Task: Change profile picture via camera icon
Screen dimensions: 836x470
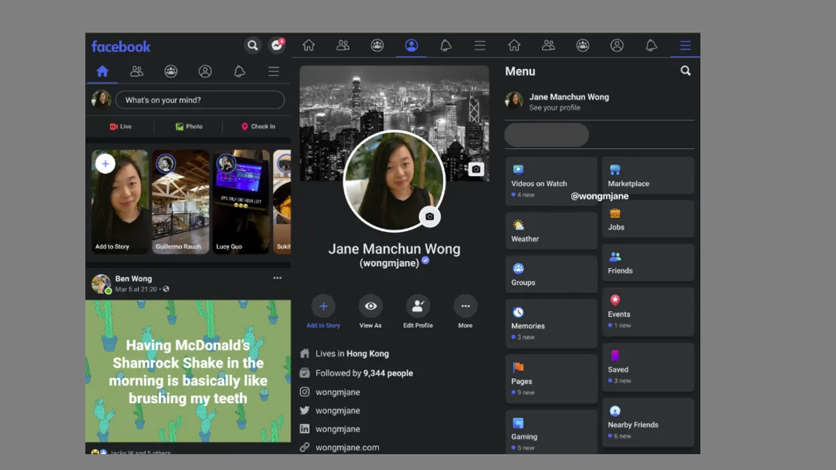Action: (x=430, y=217)
